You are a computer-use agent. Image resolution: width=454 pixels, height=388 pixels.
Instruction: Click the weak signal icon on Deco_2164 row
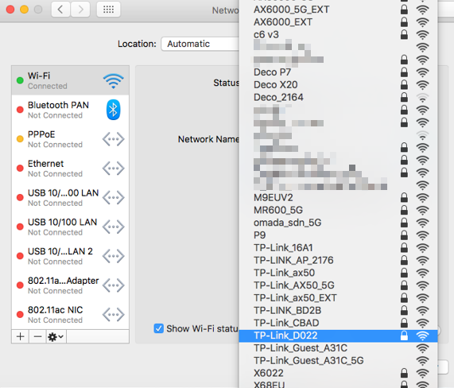422,98
